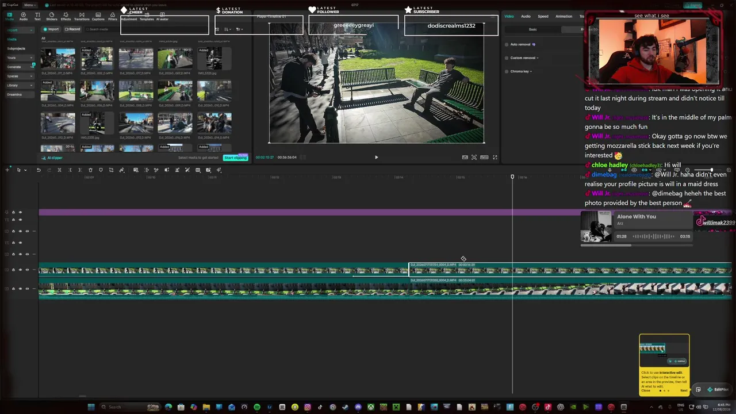Open the CapCut Menu dropdown
736x414 pixels.
coord(30,5)
